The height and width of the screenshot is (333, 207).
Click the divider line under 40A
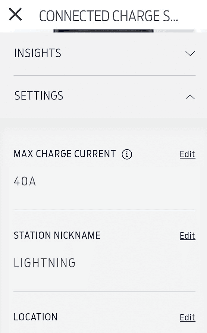tap(104, 210)
